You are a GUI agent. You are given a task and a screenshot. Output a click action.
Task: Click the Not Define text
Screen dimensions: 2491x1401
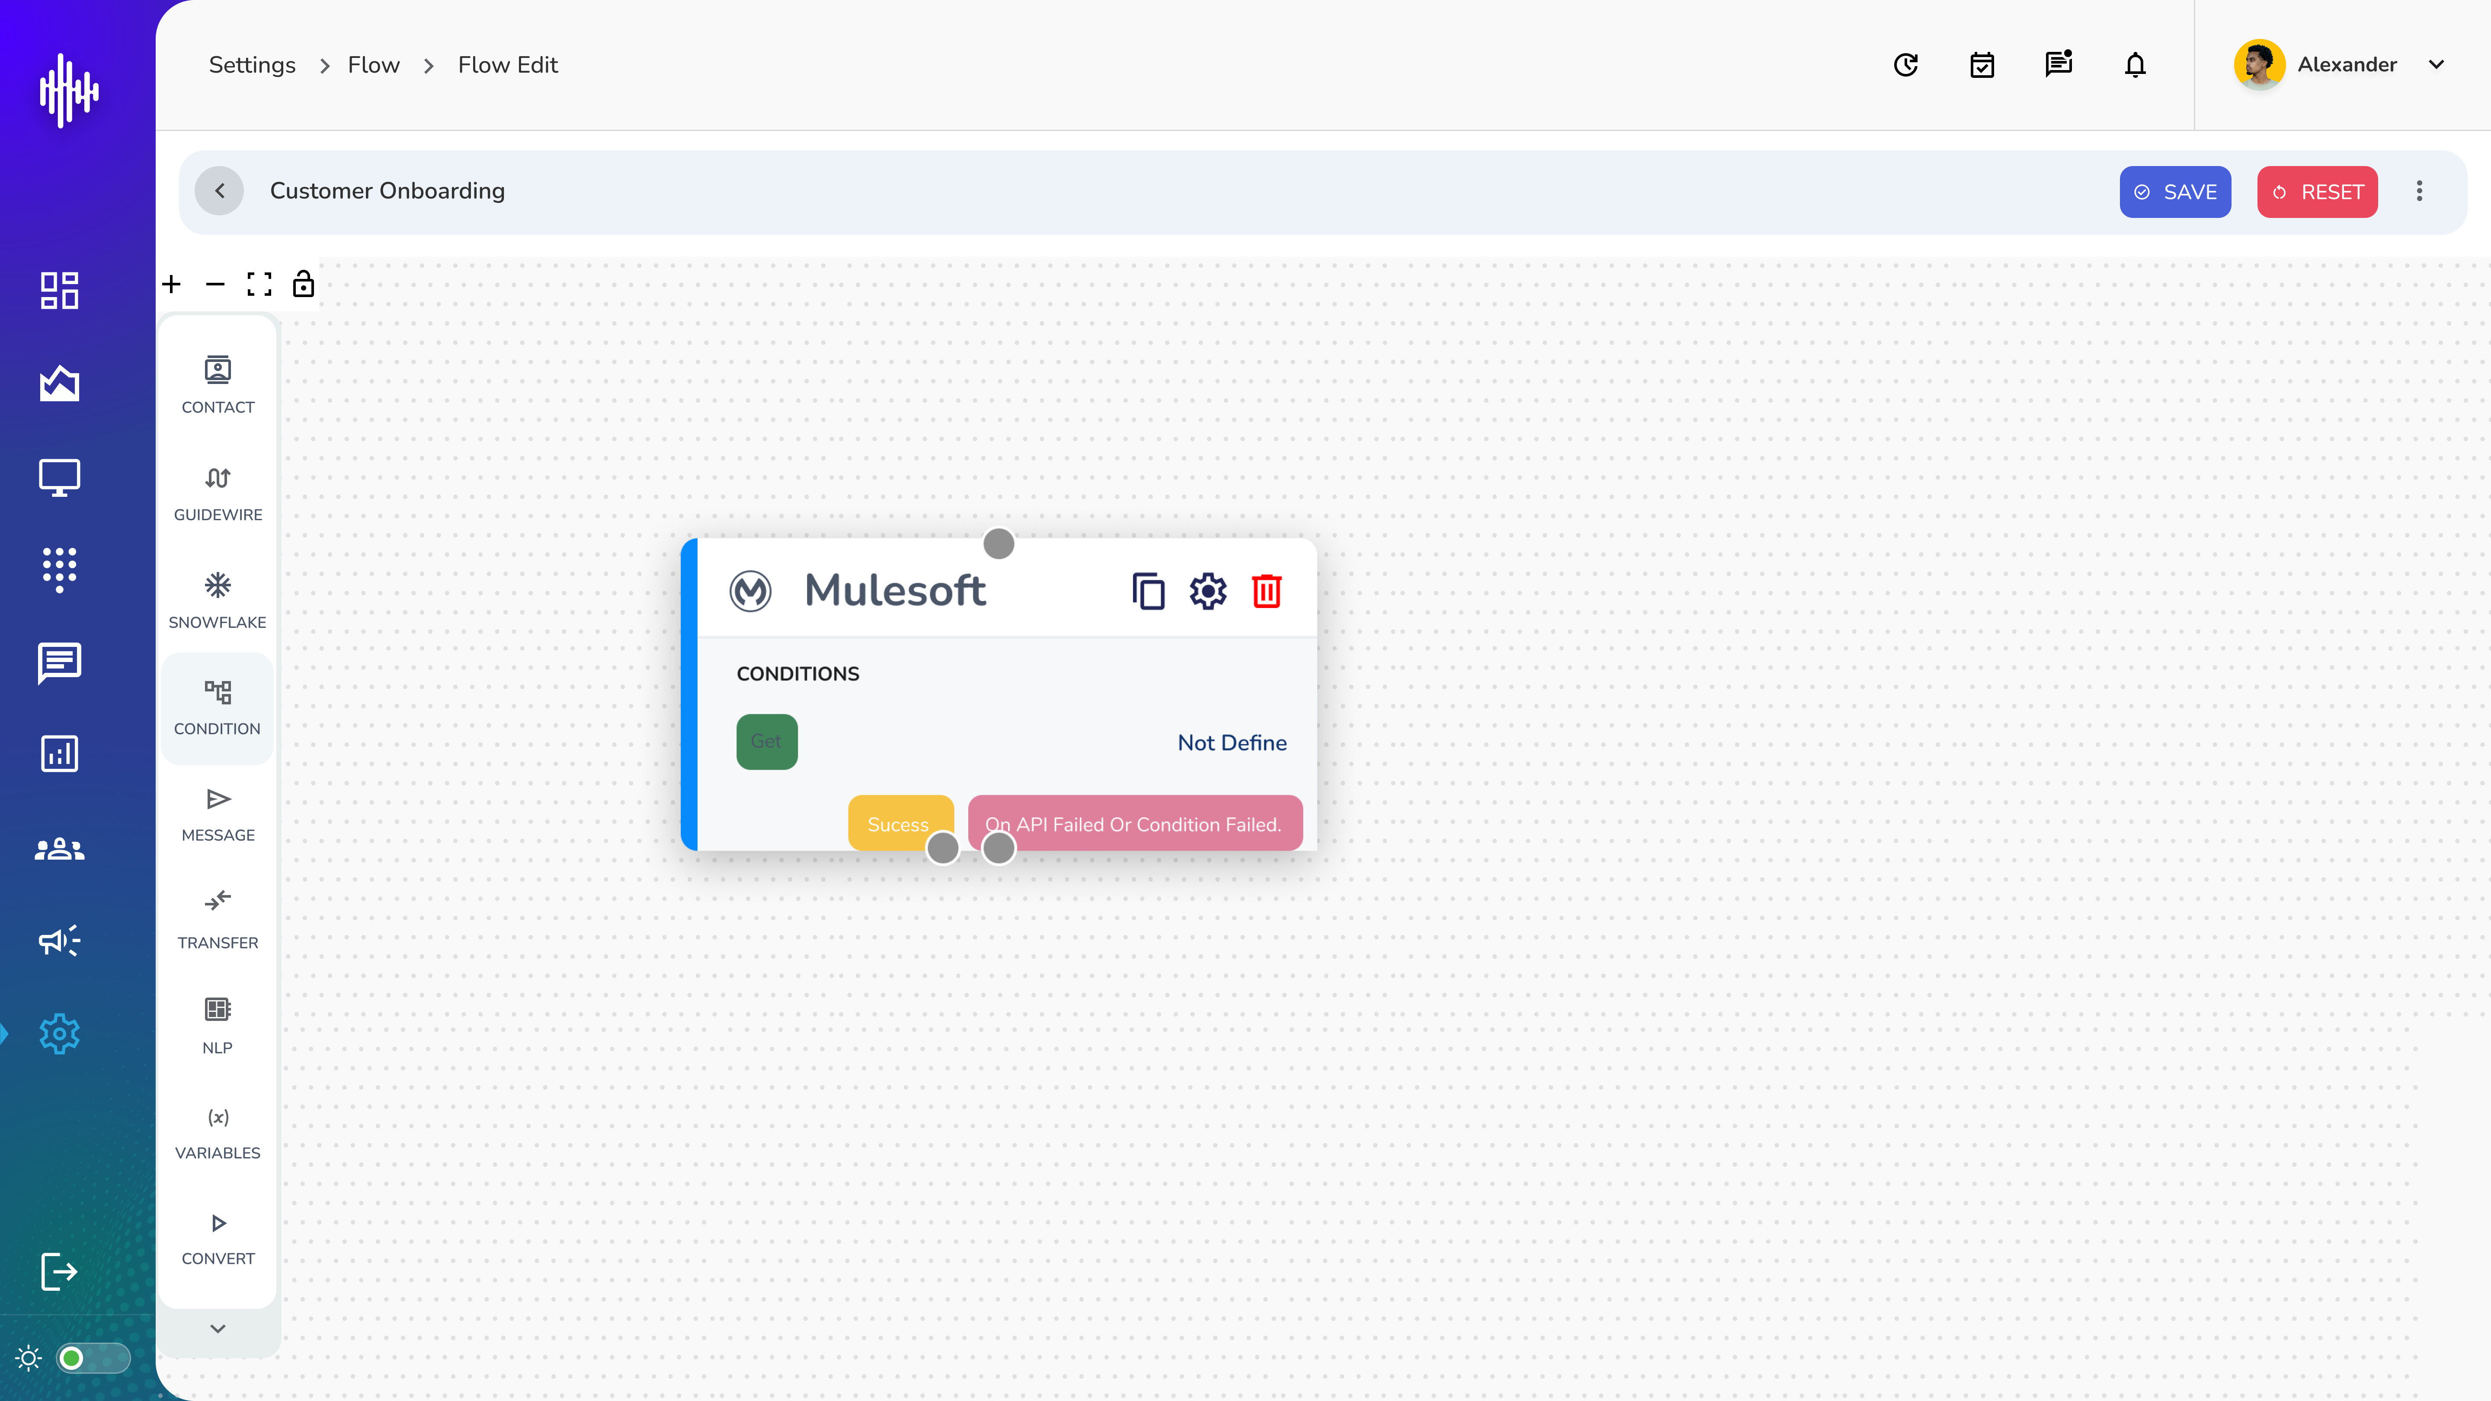[1232, 742]
